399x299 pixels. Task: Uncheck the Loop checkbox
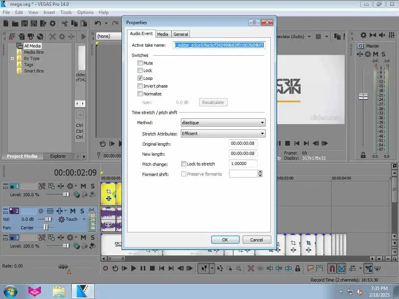140,78
